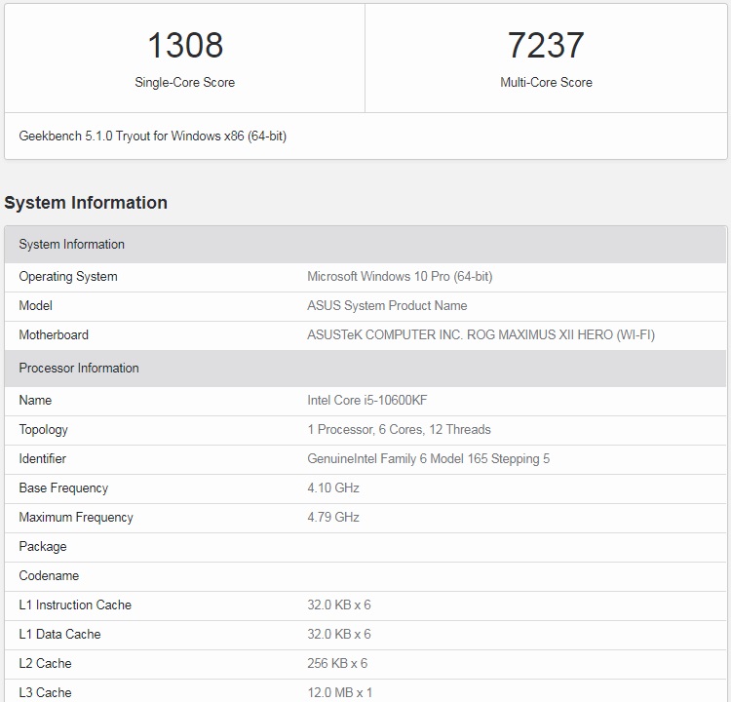Click the Intel Core i5-10600KF processor name
Image resolution: width=731 pixels, height=702 pixels.
pyautogui.click(x=366, y=400)
